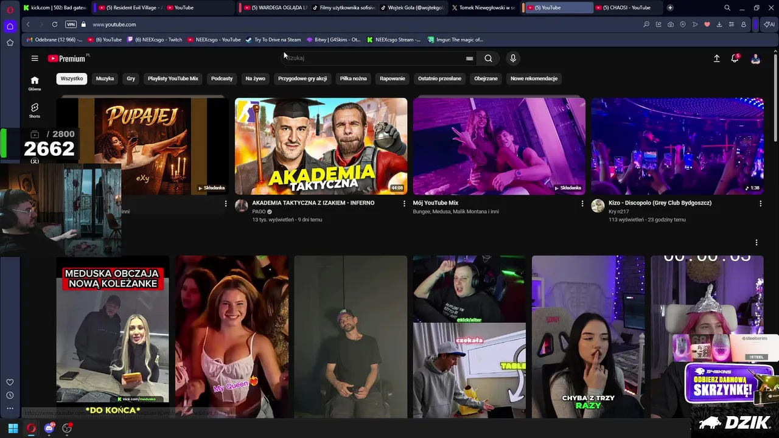779x438 pixels.
Task: Select the Gry filter chip
Action: (131, 78)
